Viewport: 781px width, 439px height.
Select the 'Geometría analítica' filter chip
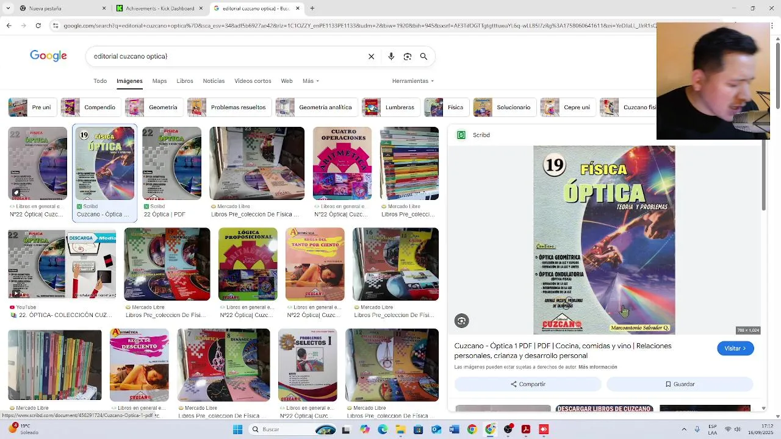coord(317,107)
